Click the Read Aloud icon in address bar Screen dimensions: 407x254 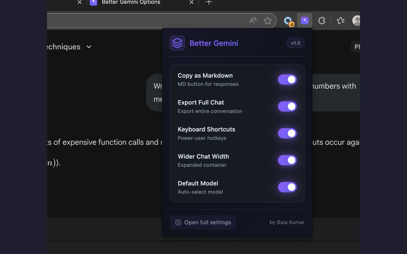pyautogui.click(x=253, y=21)
